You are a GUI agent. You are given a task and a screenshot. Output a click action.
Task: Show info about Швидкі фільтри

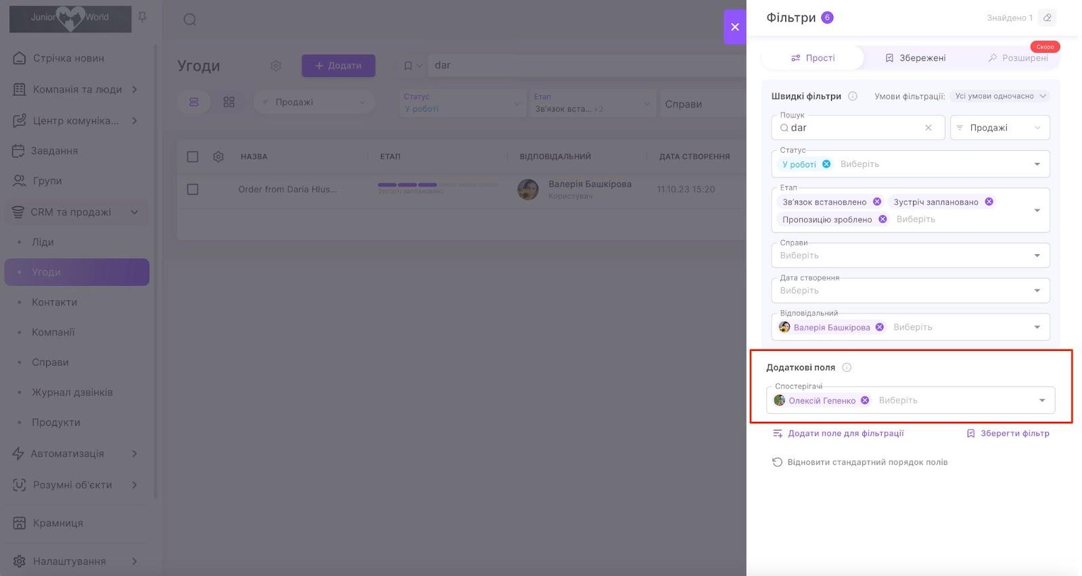[853, 96]
